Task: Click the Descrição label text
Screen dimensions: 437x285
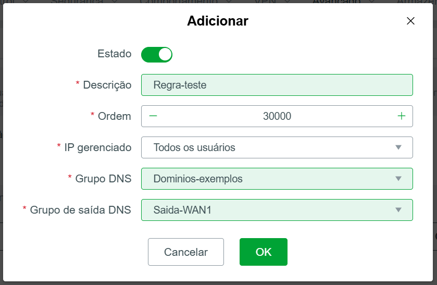Action: click(107, 85)
